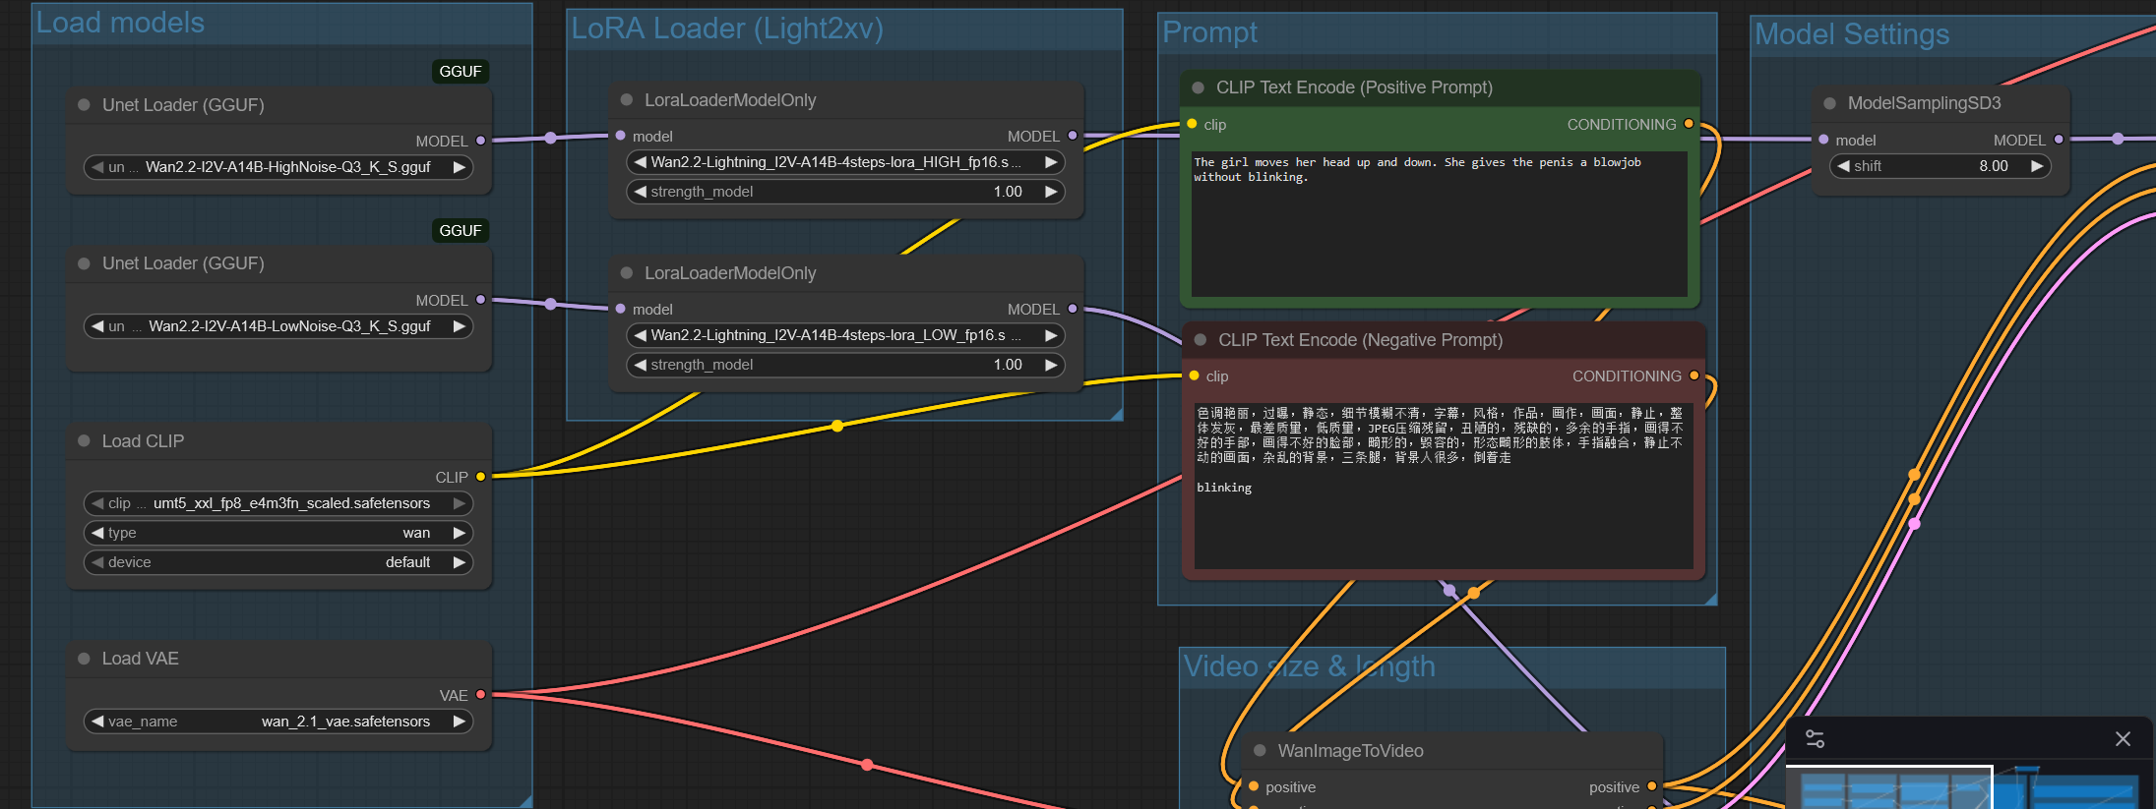Increase the shift value on ModelSamplingSD3
This screenshot has width=2156, height=809.
(x=2037, y=166)
